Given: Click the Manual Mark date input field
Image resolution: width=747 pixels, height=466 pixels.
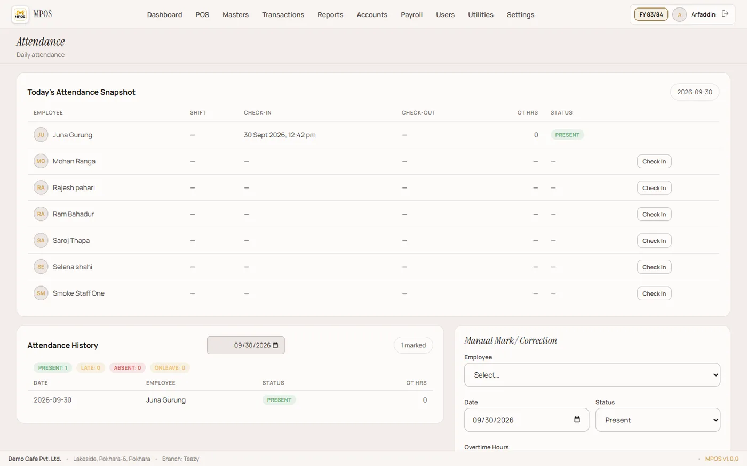Looking at the screenshot, I should coord(527,420).
